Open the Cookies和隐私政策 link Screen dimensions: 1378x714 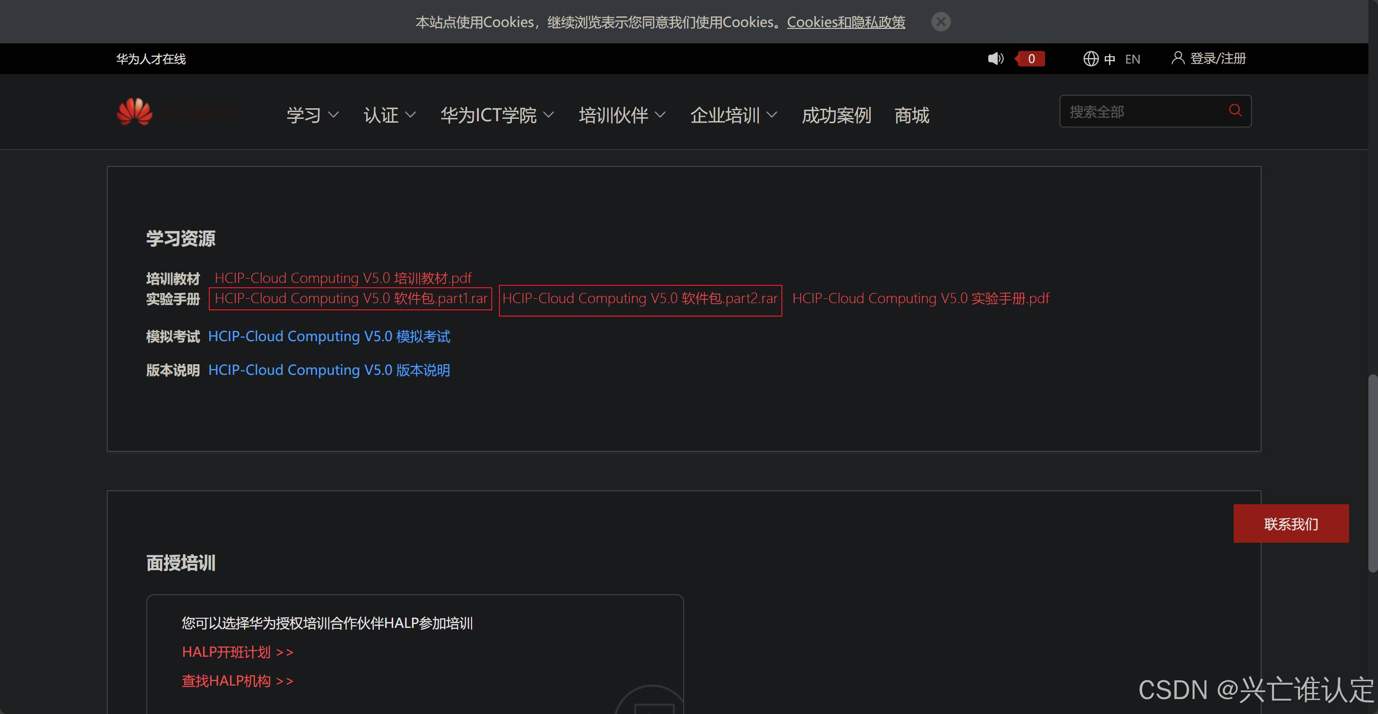pos(846,22)
